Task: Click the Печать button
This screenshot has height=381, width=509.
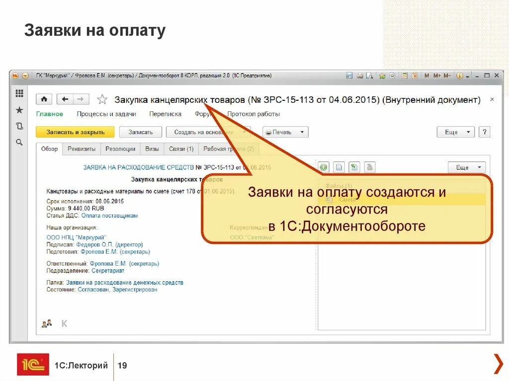Action: pos(279,132)
